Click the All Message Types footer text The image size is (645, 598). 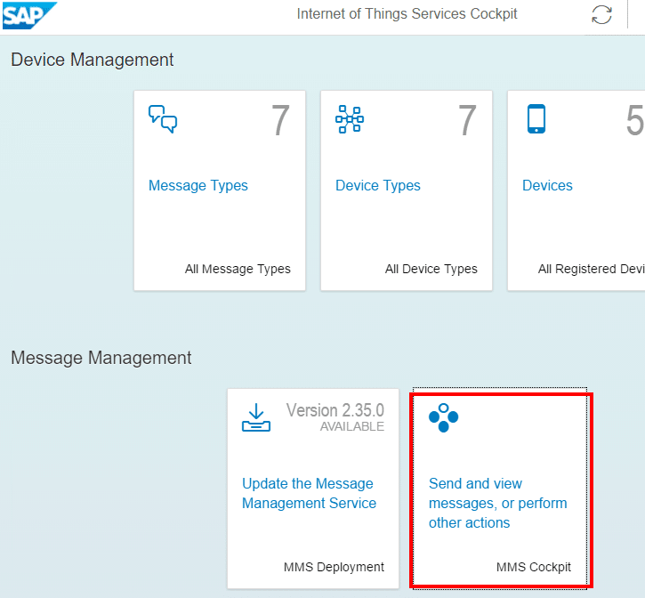238,269
